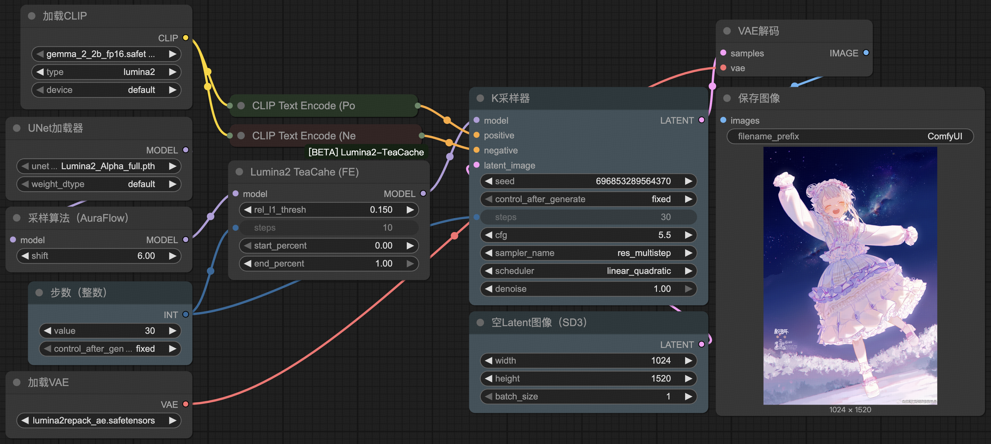The height and width of the screenshot is (444, 991).
Task: Click the model input socket on K采样器
Action: coord(477,120)
